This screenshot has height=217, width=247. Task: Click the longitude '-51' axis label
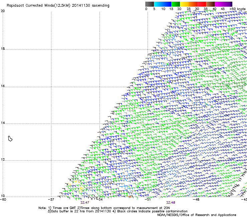(148, 200)
